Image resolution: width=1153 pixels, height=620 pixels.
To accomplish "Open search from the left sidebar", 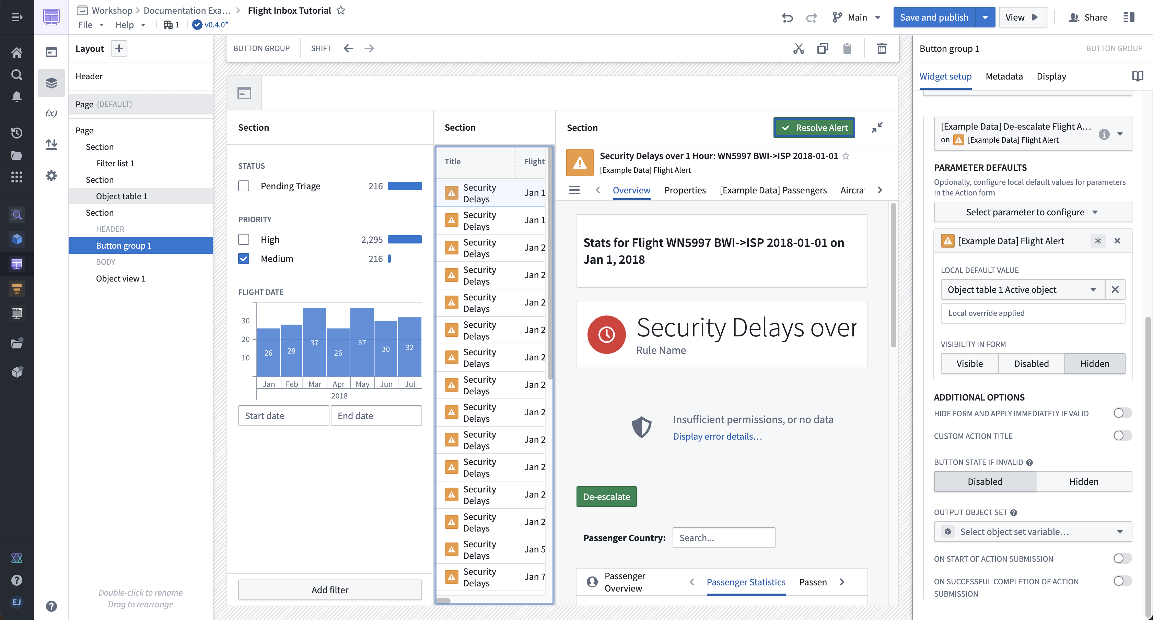I will [x=16, y=75].
